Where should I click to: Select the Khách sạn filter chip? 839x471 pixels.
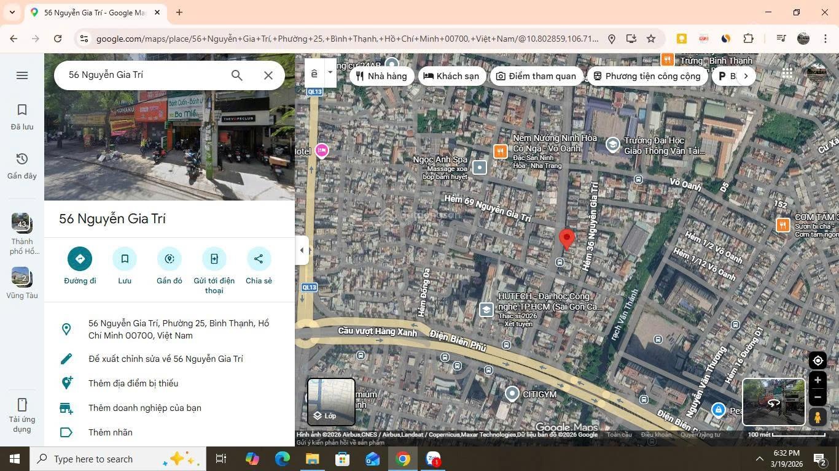(451, 76)
